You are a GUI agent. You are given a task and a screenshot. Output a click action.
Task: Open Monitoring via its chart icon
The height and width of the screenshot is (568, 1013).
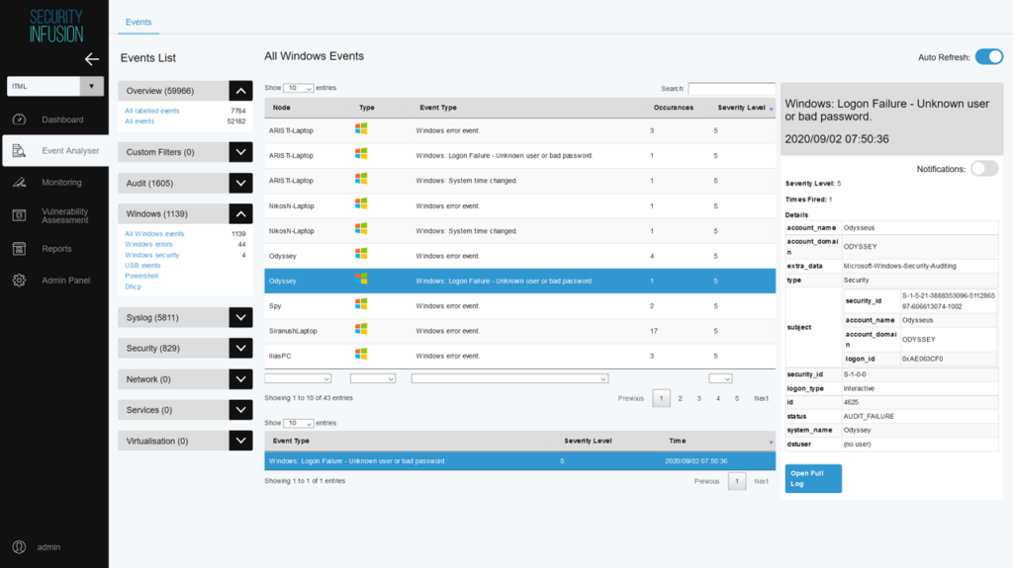pyautogui.click(x=19, y=183)
